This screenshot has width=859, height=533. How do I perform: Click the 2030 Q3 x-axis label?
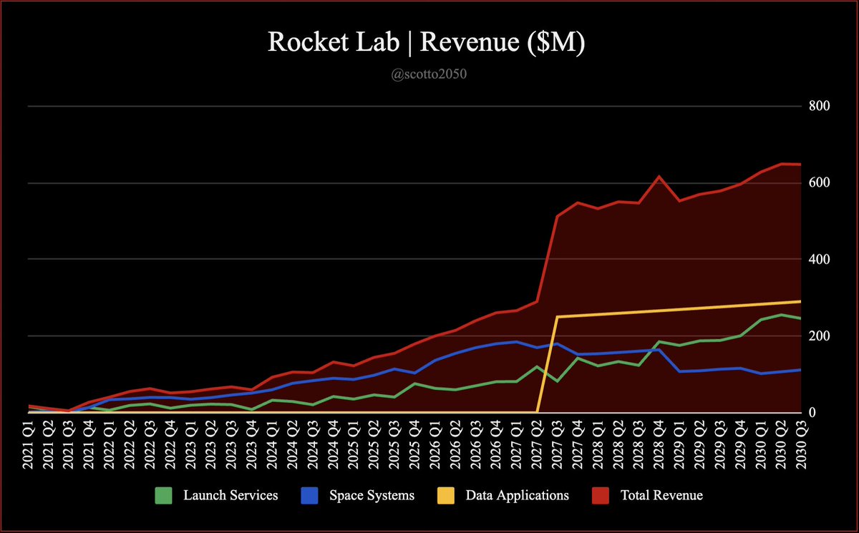(x=802, y=446)
